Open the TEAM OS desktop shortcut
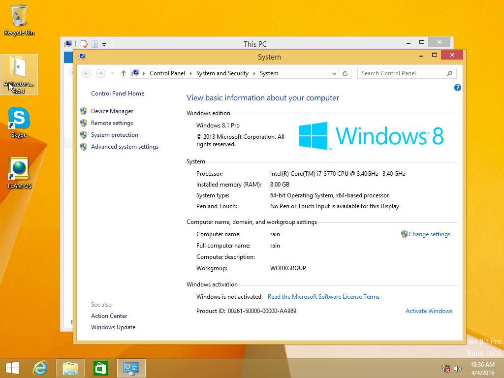 coord(19,173)
